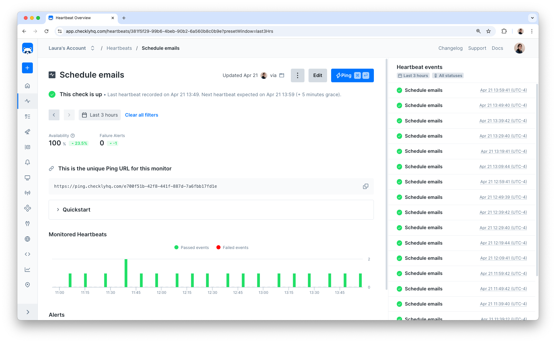This screenshot has height=343, width=556.
Task: Click the analytics chart icon in sidebar
Action: 27,269
